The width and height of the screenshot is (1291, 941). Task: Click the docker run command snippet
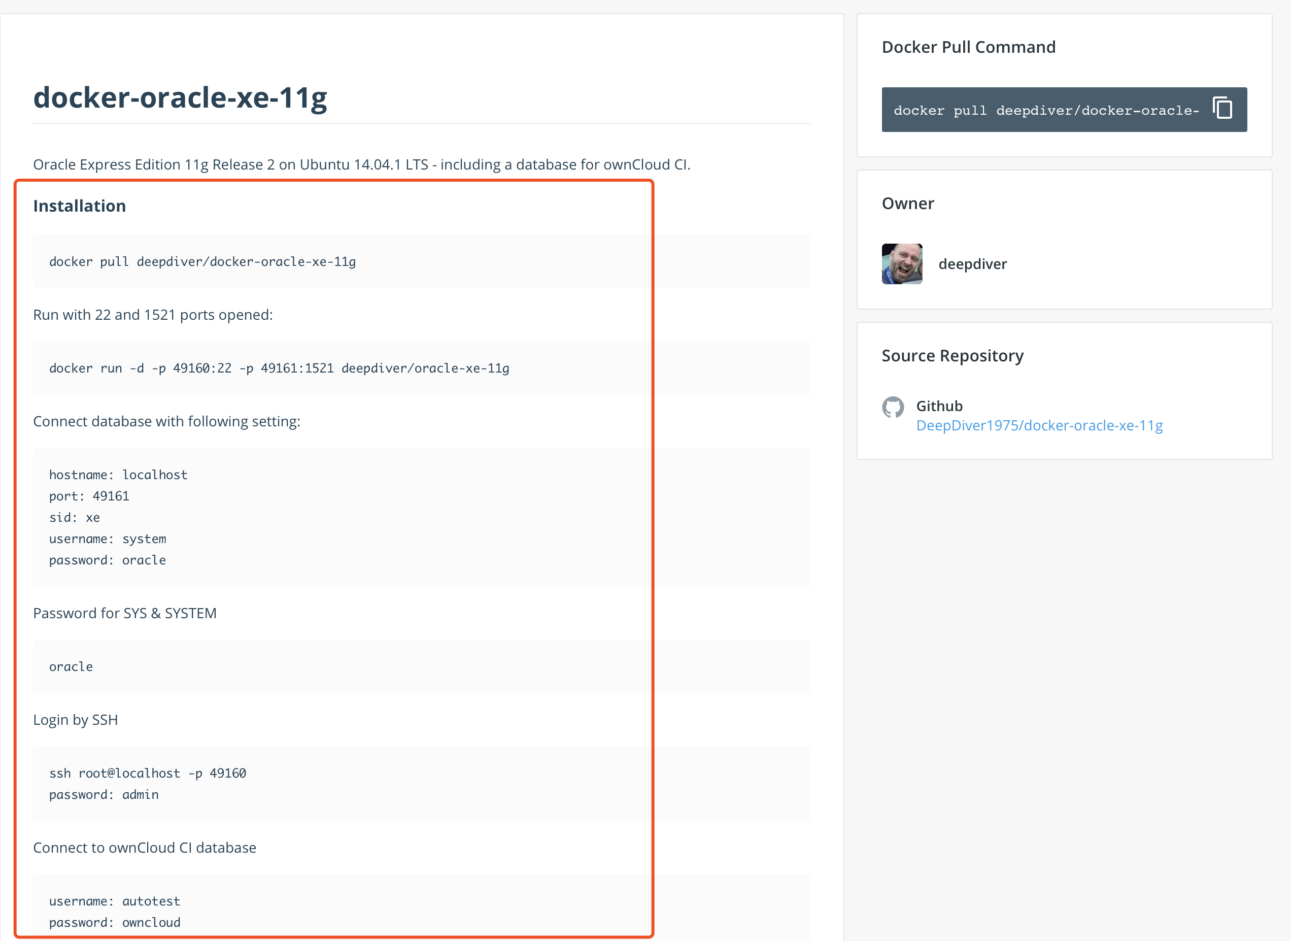coord(279,368)
